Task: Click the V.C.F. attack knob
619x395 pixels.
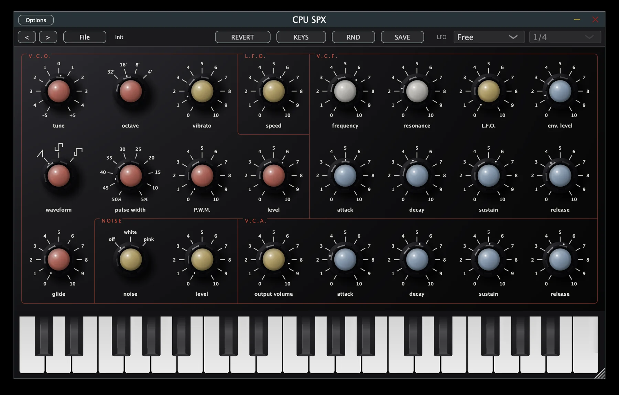Action: (x=345, y=175)
